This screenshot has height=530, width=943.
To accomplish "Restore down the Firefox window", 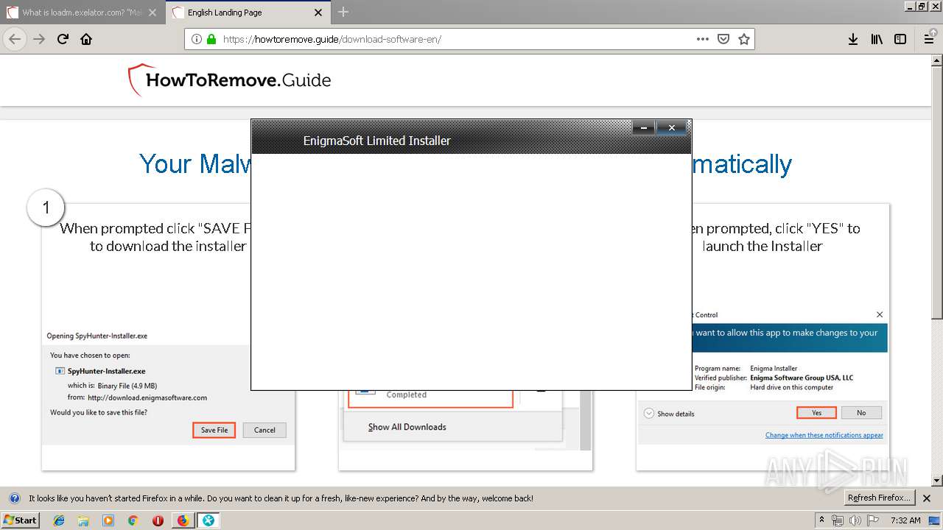I will (921, 6).
